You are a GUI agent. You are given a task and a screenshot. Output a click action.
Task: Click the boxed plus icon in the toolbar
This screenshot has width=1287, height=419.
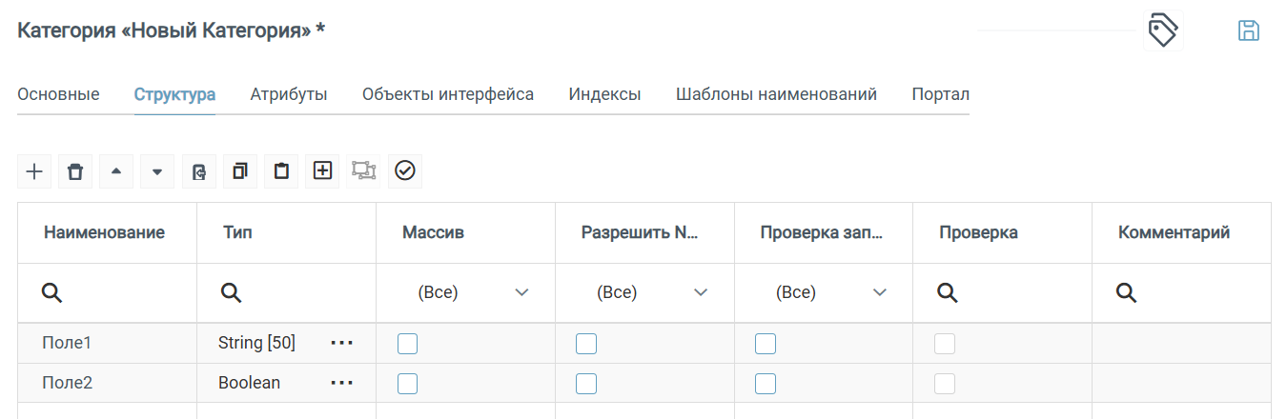click(322, 171)
